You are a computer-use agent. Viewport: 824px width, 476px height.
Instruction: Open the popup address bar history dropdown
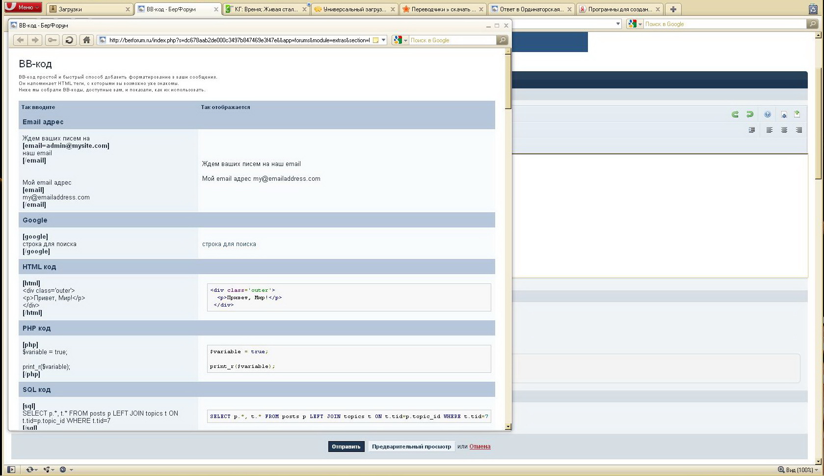384,40
